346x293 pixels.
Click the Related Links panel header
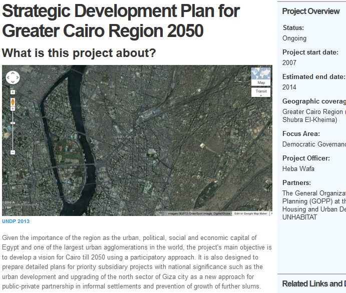[x=313, y=283]
